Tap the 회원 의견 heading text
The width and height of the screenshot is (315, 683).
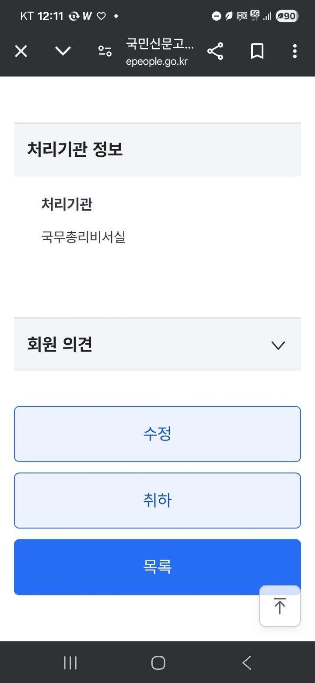[59, 345]
